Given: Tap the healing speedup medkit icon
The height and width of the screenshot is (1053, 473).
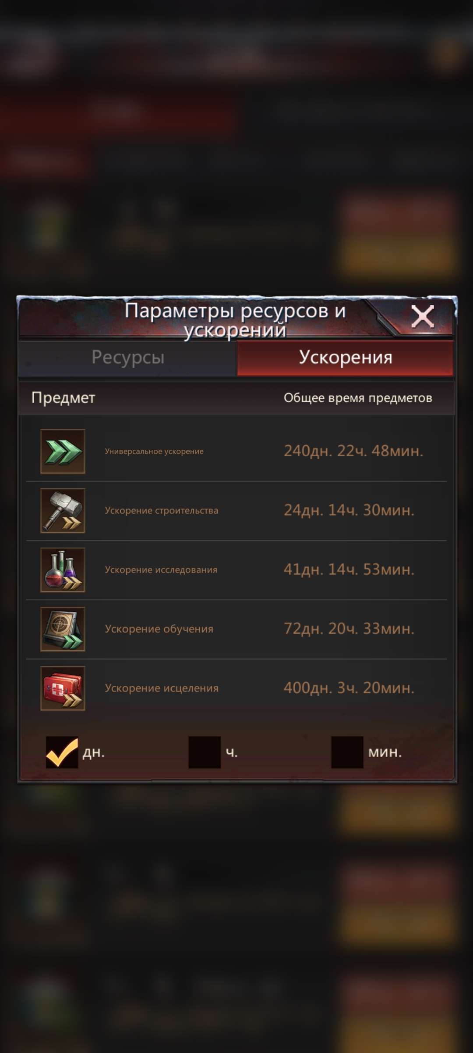Looking at the screenshot, I should pos(63,688).
